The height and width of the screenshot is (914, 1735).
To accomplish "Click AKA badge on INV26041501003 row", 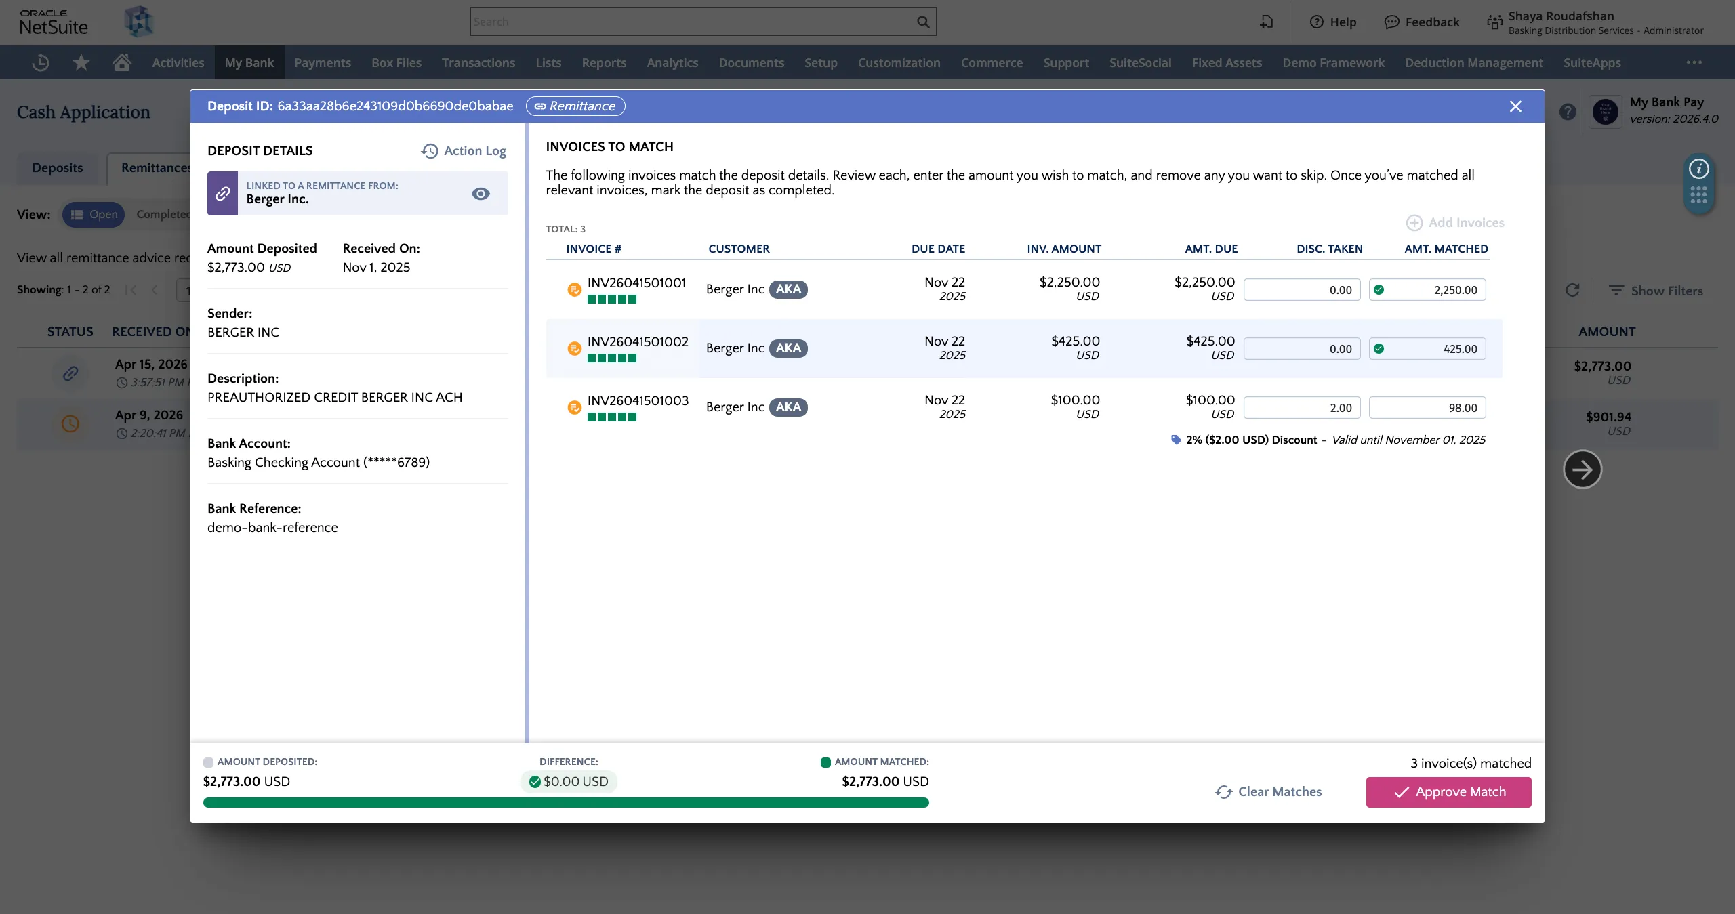I will [x=788, y=407].
